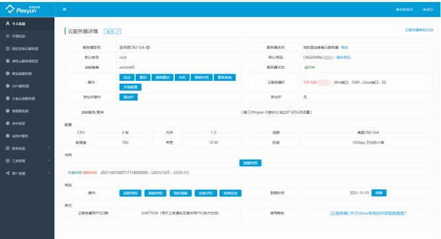Click the 强制重启 button
Image resolution: width=441 pixels, height=239 pixels.
(x=162, y=77)
